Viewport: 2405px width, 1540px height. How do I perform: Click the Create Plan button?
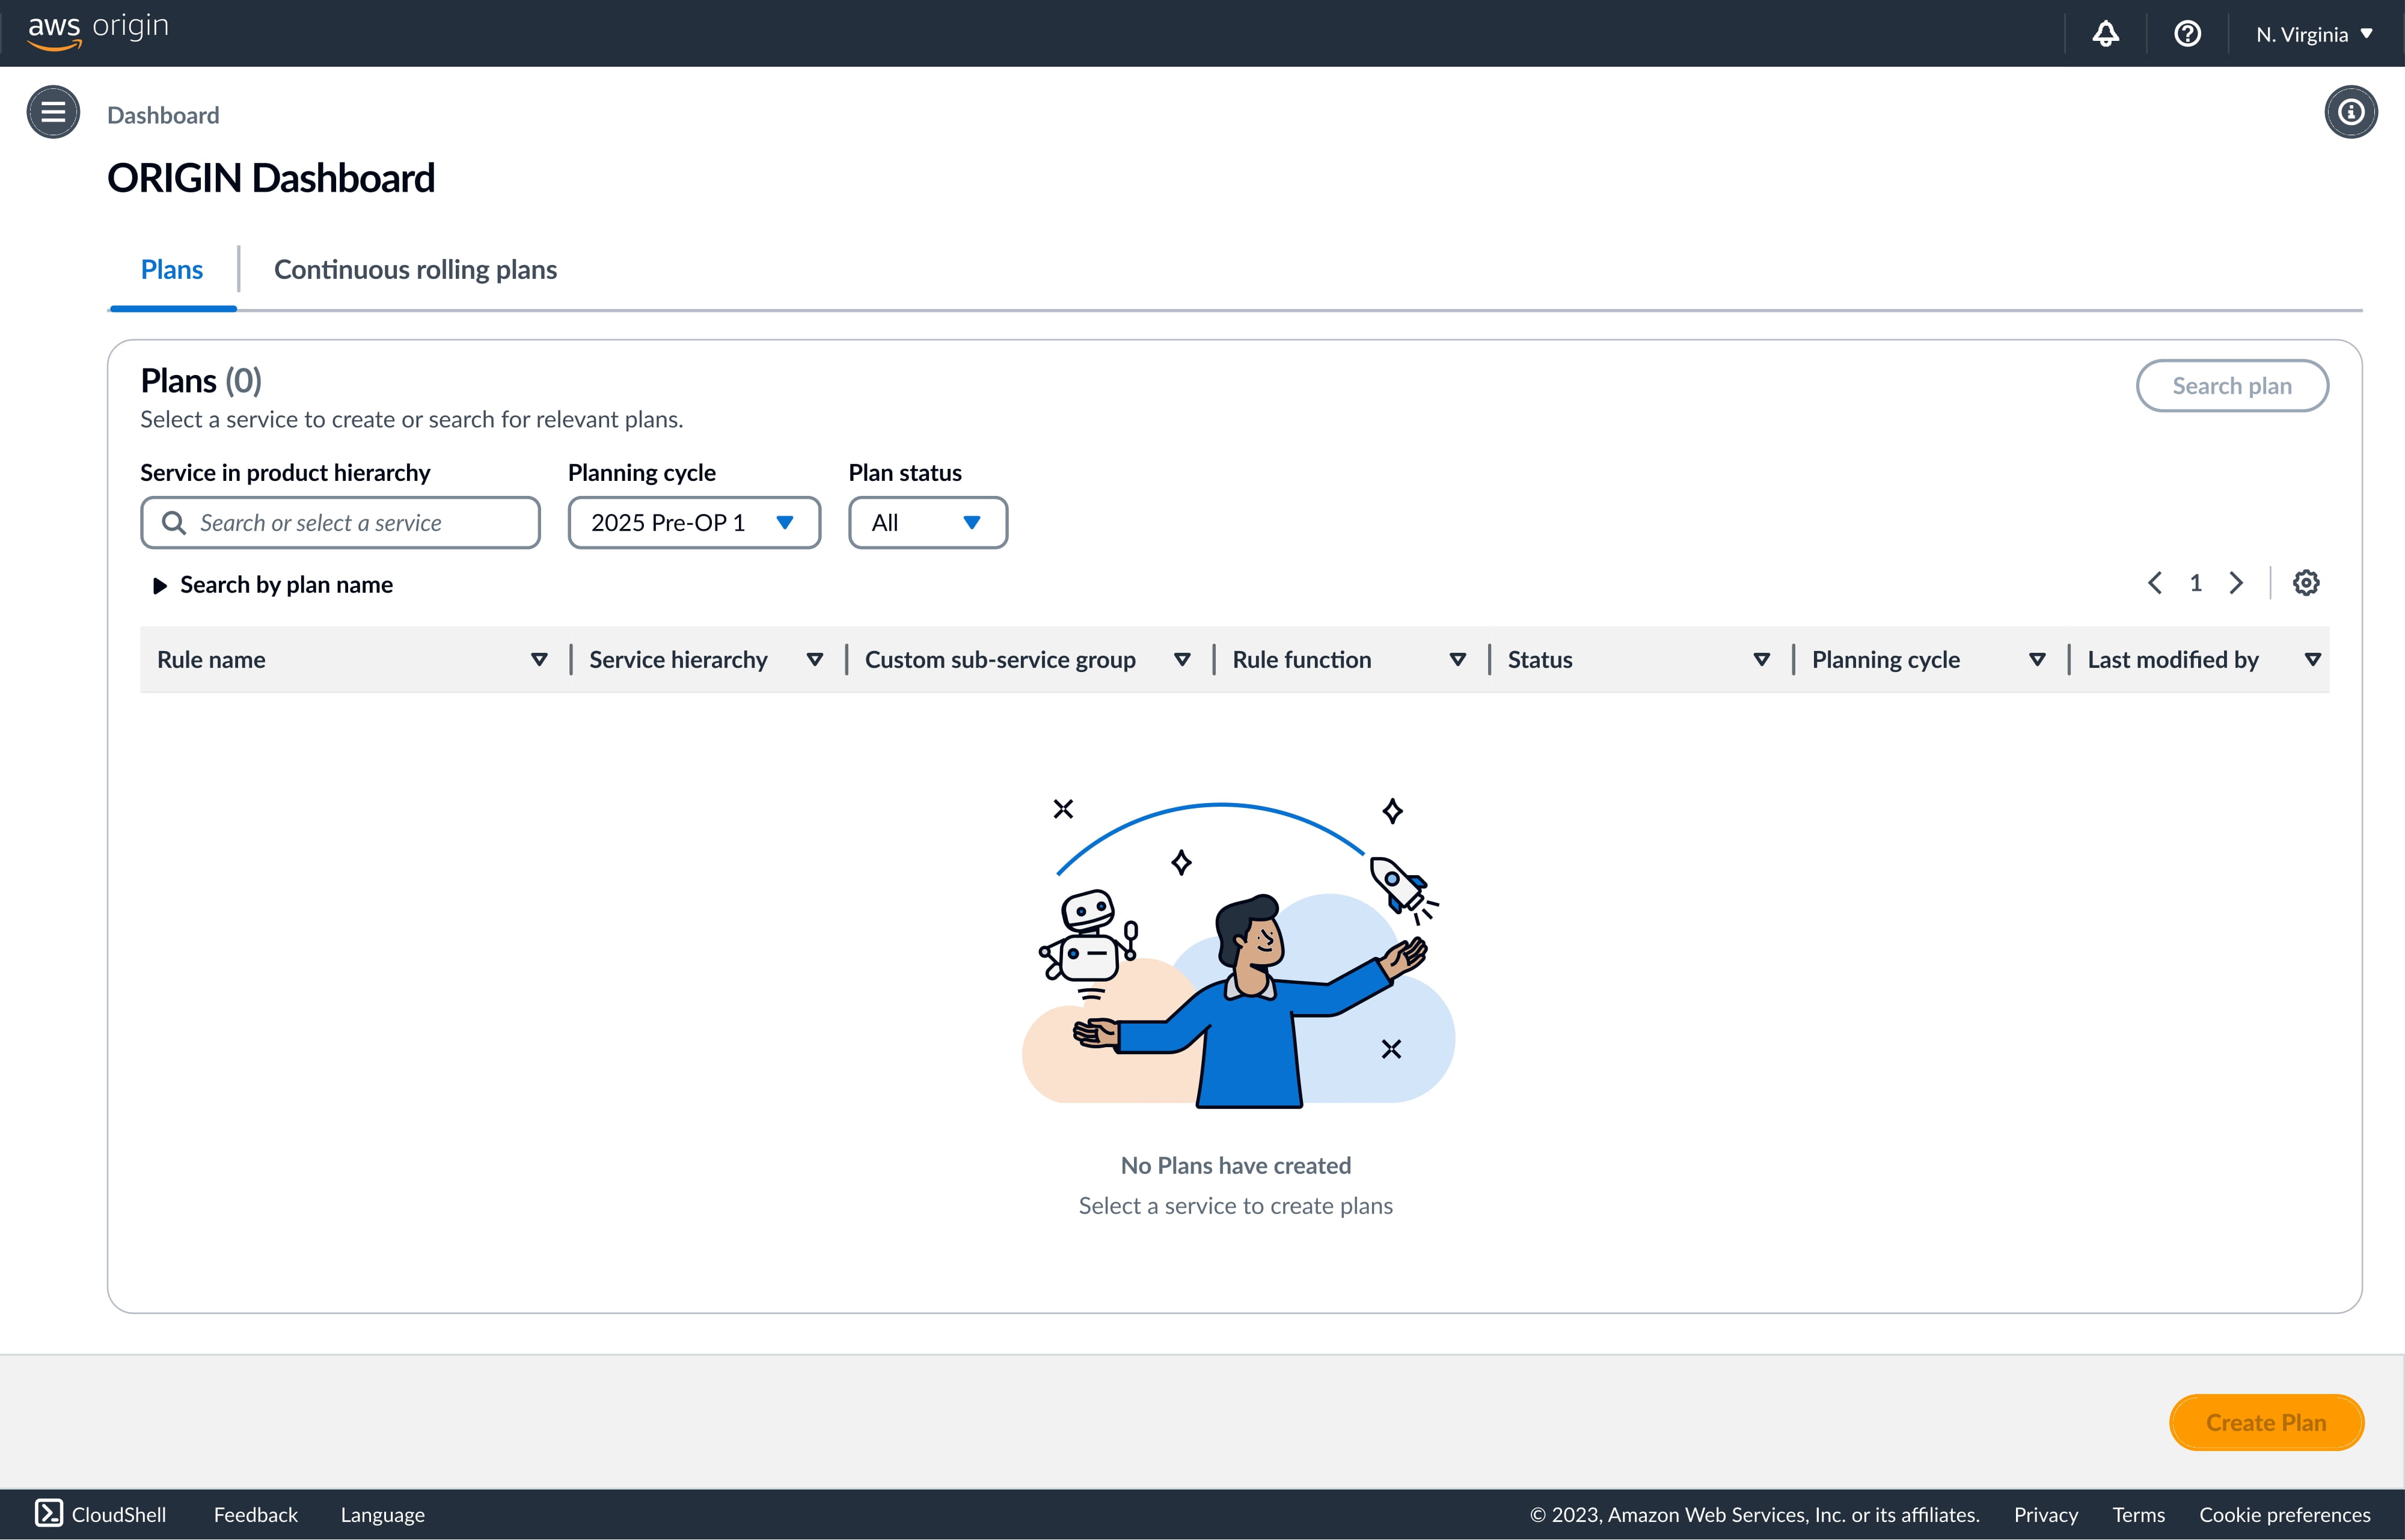[x=2266, y=1422]
